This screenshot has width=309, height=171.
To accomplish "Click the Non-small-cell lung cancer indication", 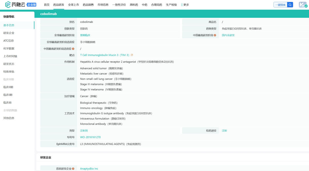I will (106, 79).
